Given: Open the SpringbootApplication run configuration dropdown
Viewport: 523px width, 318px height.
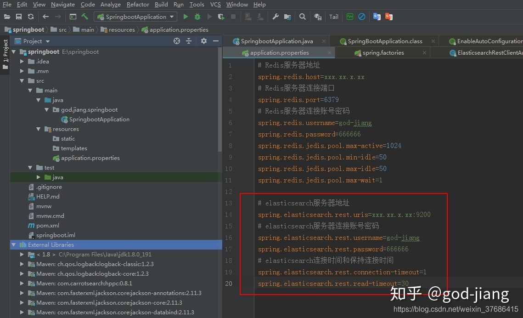Looking at the screenshot, I should tap(135, 17).
